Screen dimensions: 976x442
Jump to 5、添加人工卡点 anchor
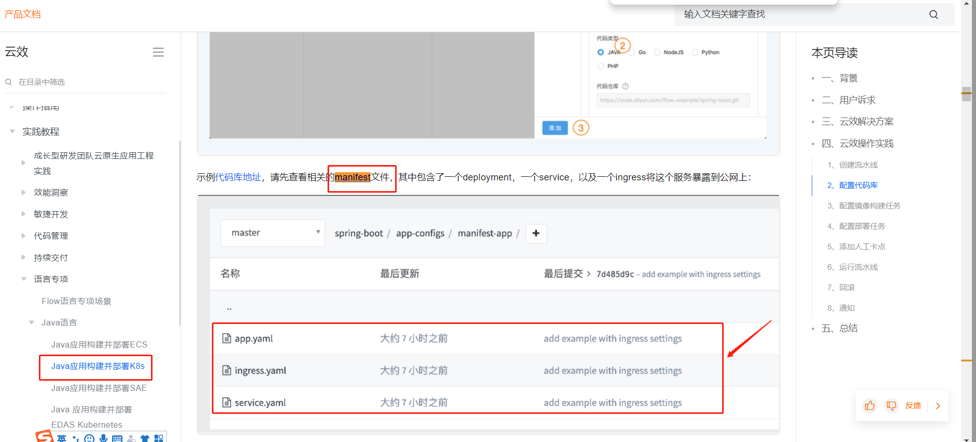(x=856, y=247)
